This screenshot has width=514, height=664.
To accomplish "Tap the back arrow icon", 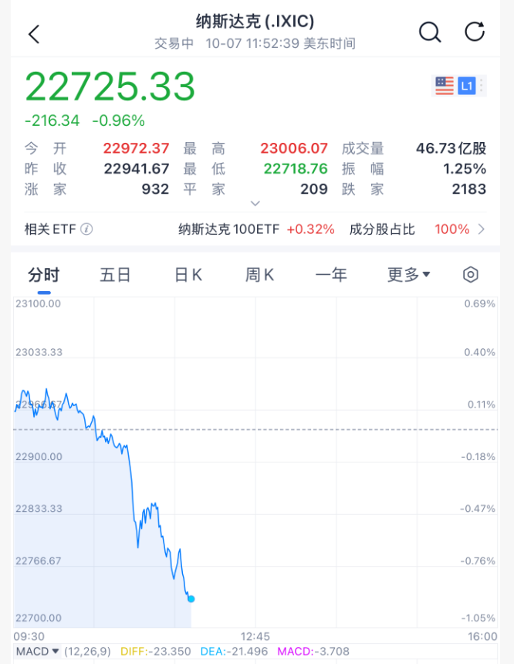I will click(33, 33).
